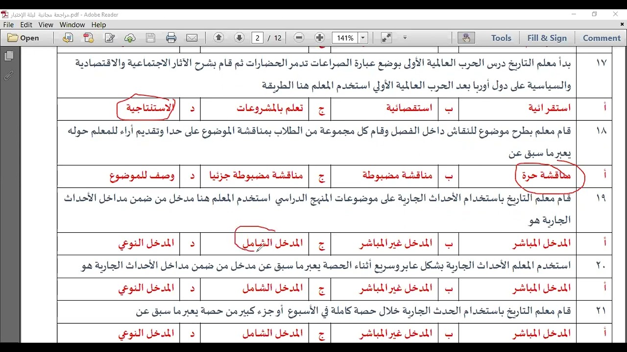Click answer وصف للموضوع in question 18
Image resolution: width=627 pixels, height=352 pixels.
[143, 176]
